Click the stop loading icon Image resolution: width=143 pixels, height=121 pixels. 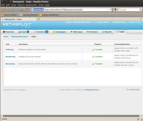coord(22,10)
